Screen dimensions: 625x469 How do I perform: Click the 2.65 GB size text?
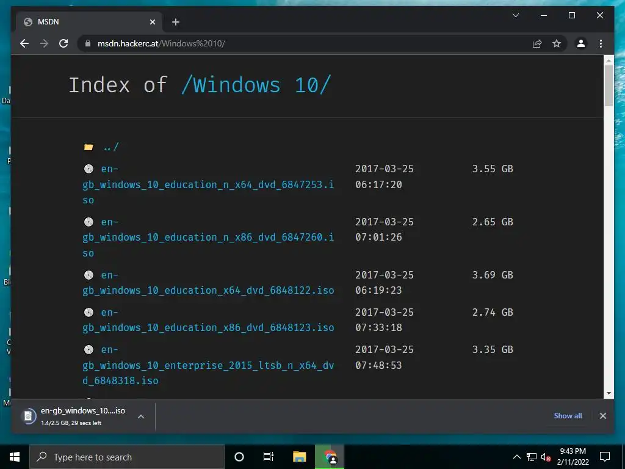click(x=493, y=222)
